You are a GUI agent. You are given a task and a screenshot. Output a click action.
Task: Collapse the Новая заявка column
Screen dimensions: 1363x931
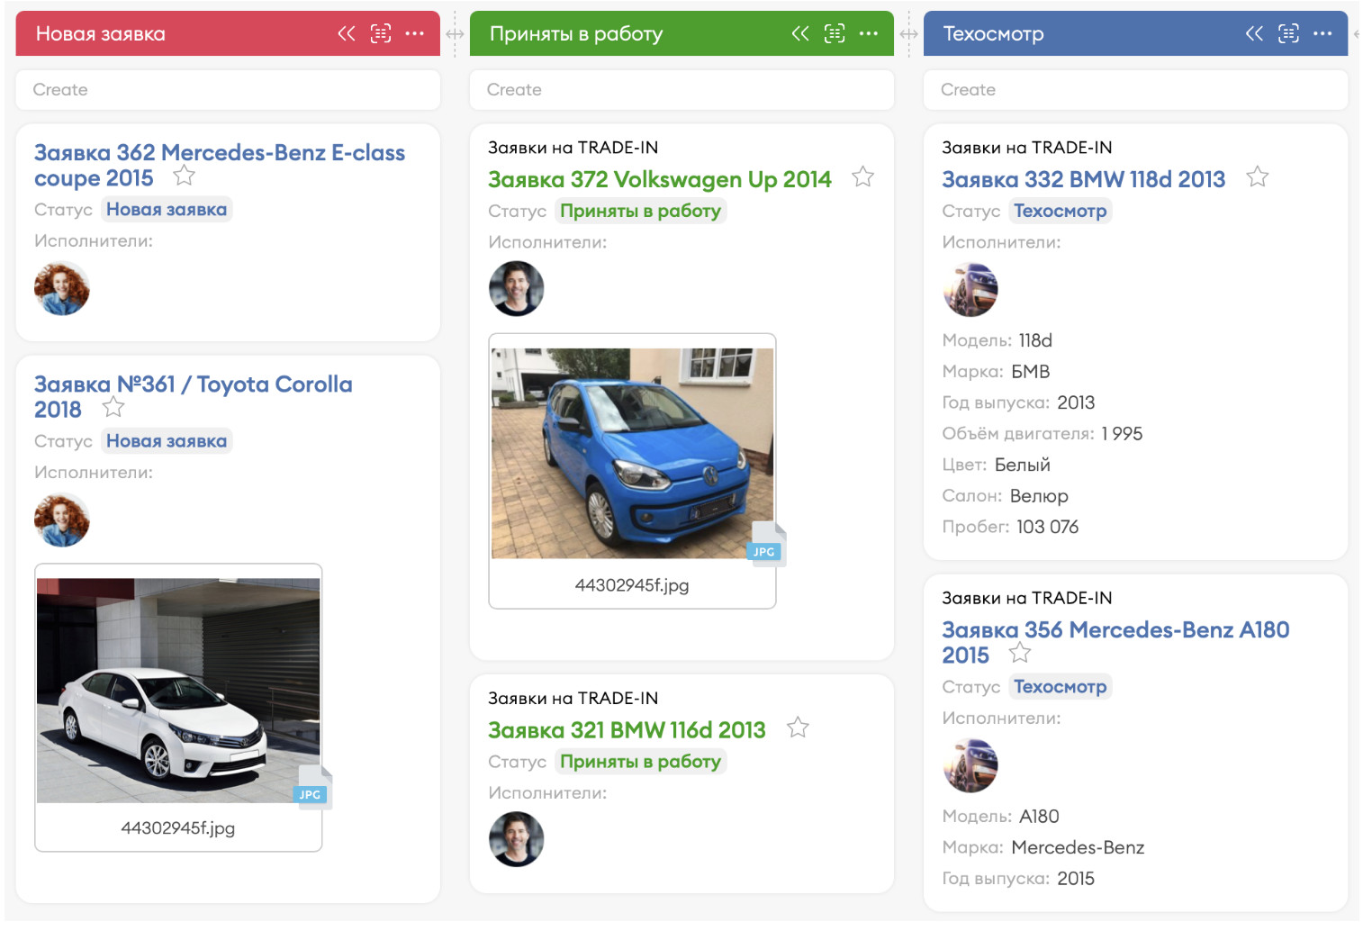347,34
